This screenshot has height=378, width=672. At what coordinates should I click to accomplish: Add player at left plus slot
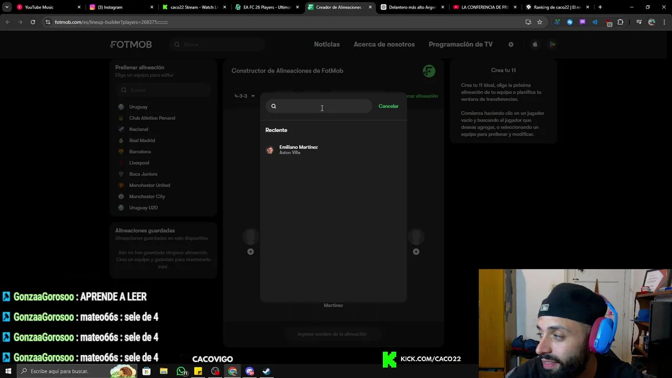[x=250, y=251]
